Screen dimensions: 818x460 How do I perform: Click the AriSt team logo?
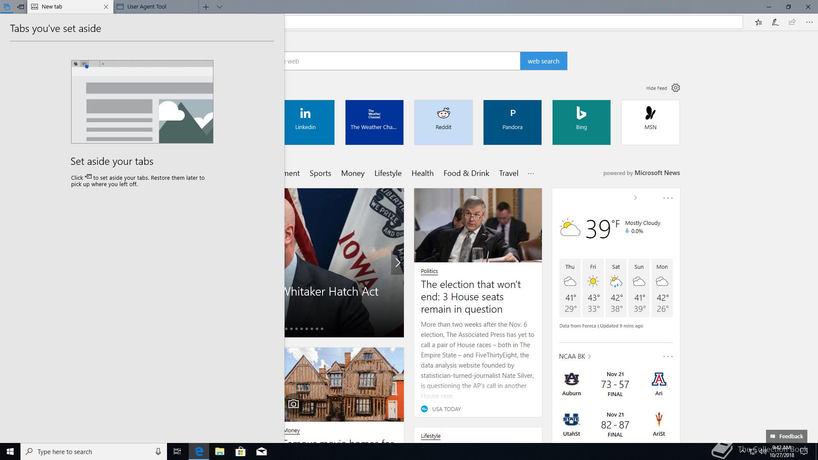(659, 420)
